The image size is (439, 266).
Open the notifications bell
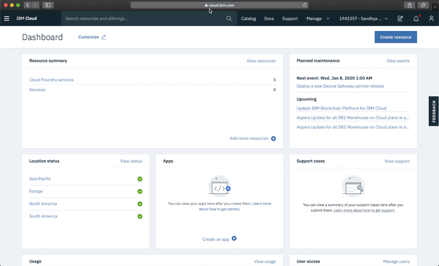coord(416,19)
